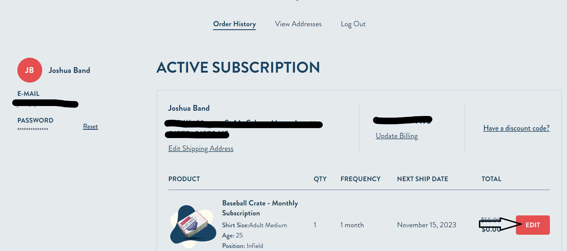
Task: Click the 1 month frequency value
Action: click(352, 225)
